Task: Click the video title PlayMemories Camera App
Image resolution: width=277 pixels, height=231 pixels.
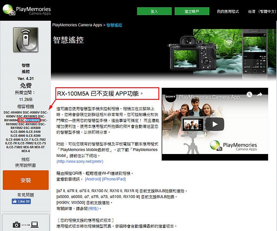Action: 211,97
